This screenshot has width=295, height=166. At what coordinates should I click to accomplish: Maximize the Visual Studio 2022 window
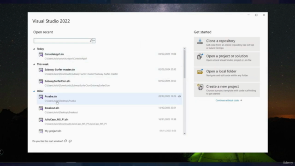pos(256,15)
